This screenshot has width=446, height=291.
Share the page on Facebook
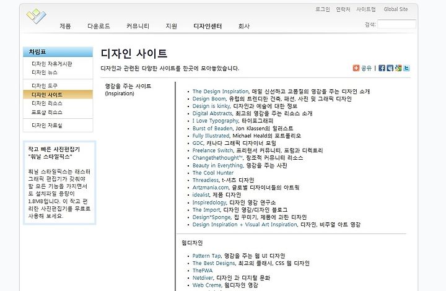[x=382, y=68]
